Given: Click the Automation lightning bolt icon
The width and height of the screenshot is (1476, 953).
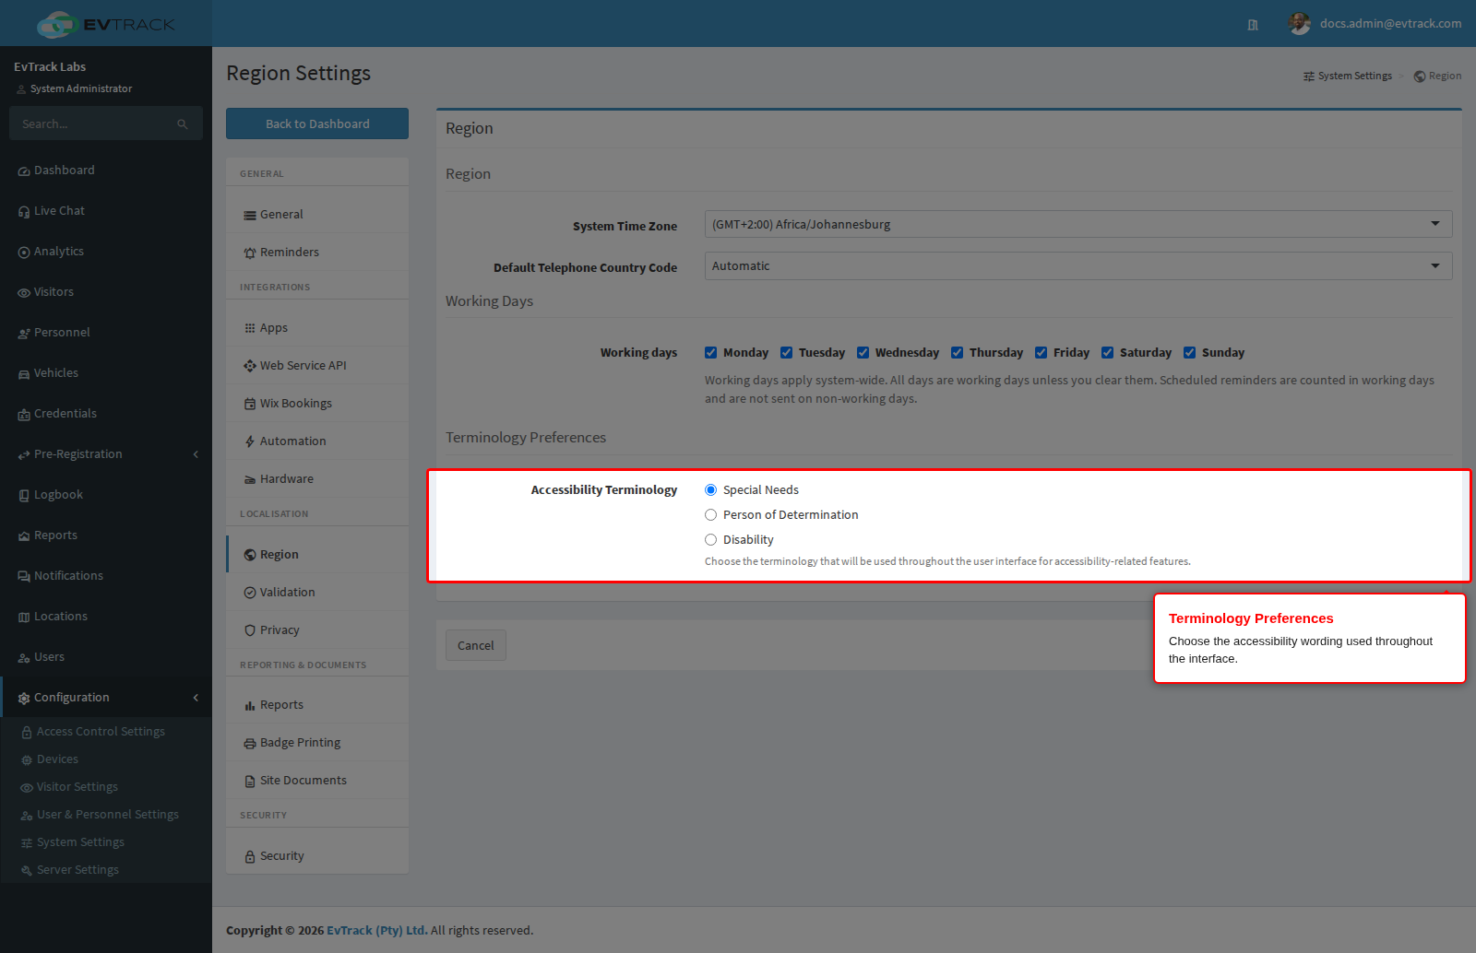Looking at the screenshot, I should click(x=250, y=441).
